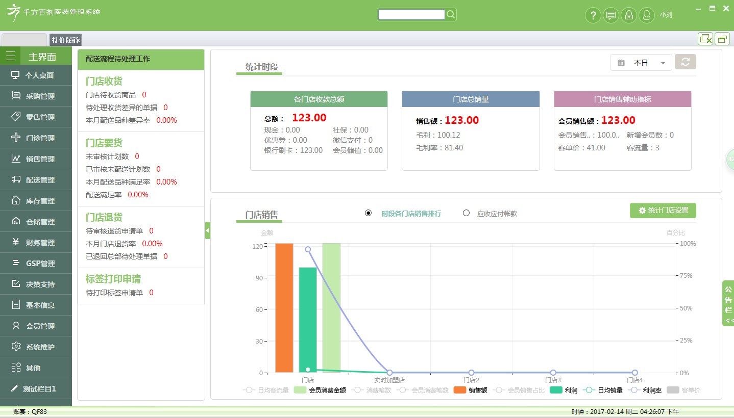The image size is (734, 418).
Task: Switch to the 特价促销 tab
Action: coord(65,40)
